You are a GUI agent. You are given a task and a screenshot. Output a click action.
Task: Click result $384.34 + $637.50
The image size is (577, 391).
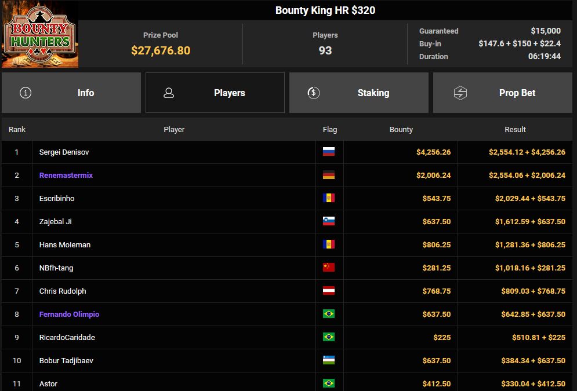tap(533, 360)
